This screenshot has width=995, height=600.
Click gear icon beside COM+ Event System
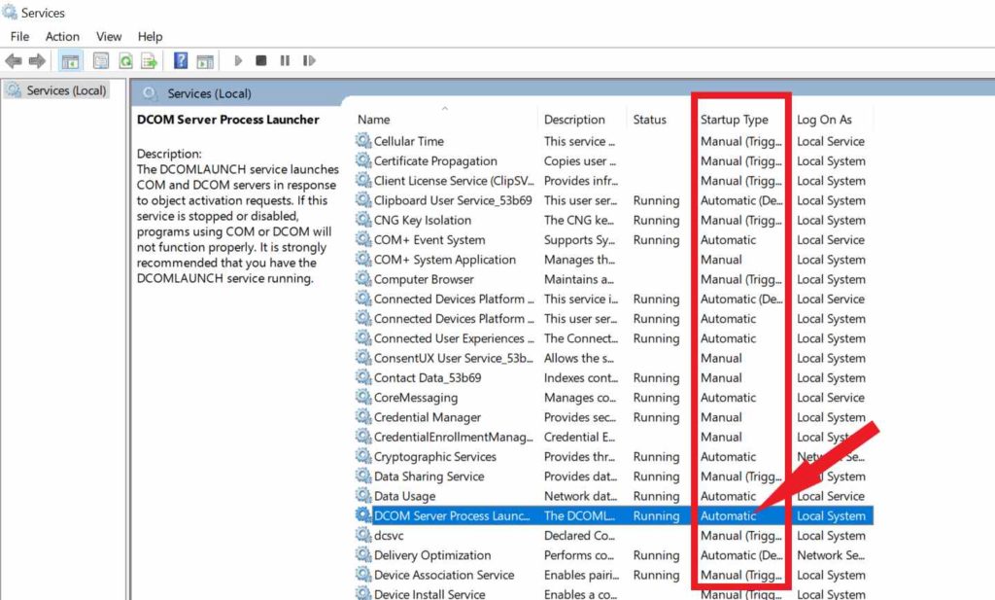click(x=363, y=238)
